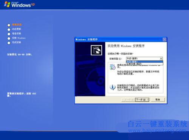Click the question text above the installation type field
The width and height of the screenshot is (189, 140).
pos(120,54)
